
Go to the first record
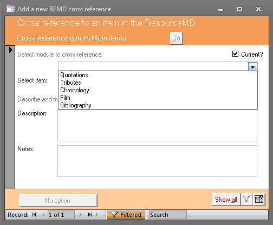point(34,215)
